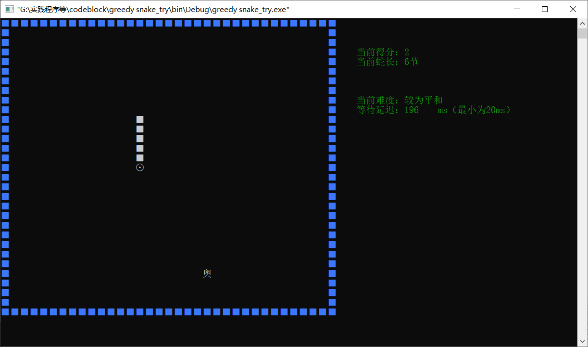Click the console app icon in title bar

click(9, 9)
